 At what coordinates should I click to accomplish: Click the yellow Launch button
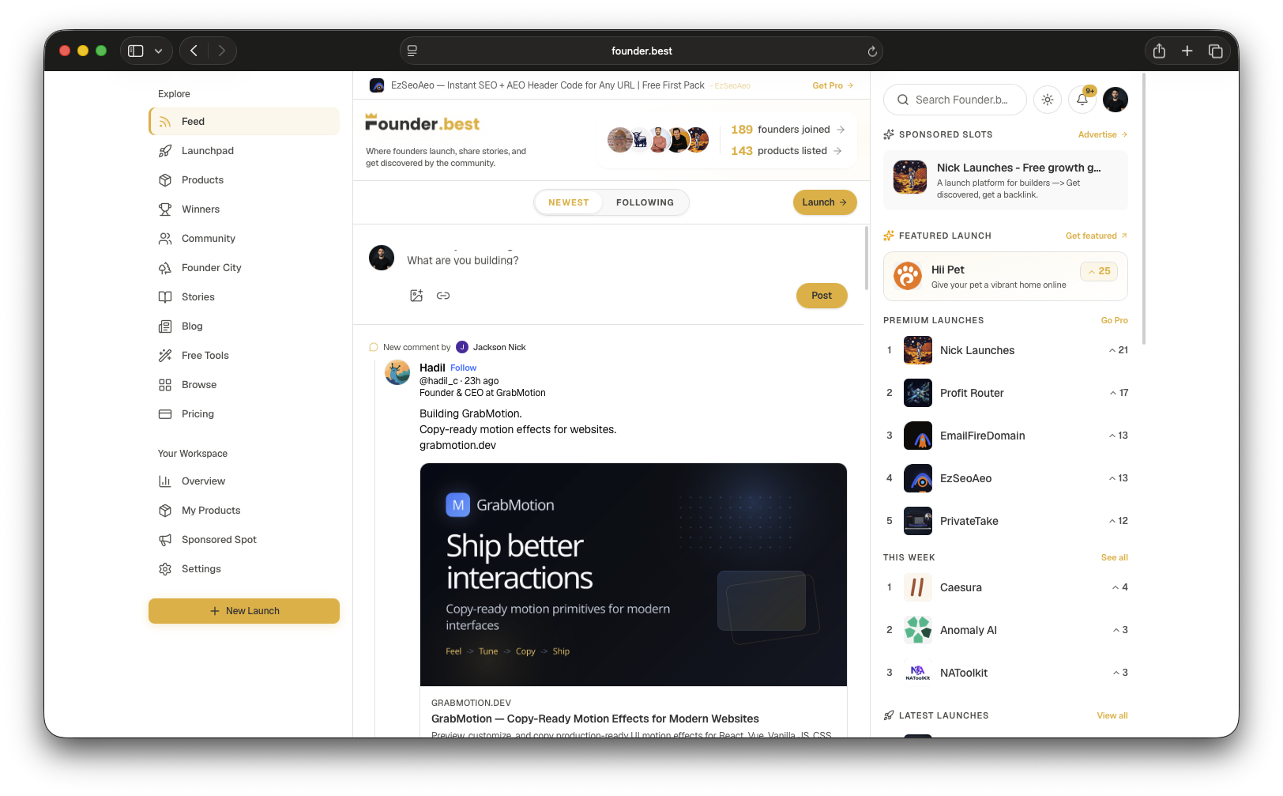pyautogui.click(x=825, y=202)
